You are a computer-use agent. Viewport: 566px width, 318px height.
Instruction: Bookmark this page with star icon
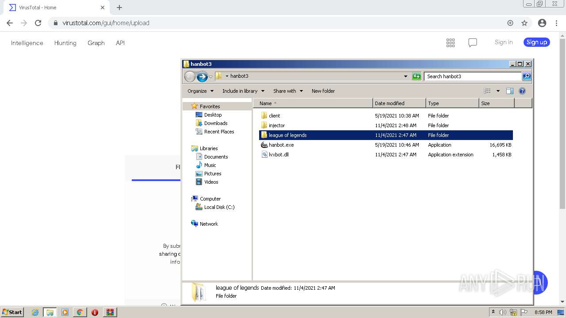[x=524, y=23]
